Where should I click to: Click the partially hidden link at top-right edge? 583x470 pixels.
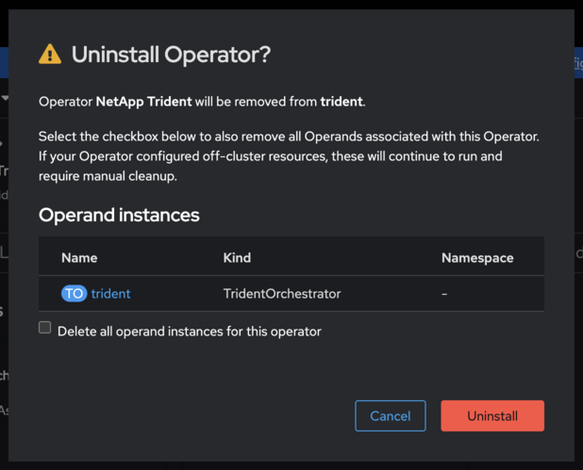[x=577, y=63]
